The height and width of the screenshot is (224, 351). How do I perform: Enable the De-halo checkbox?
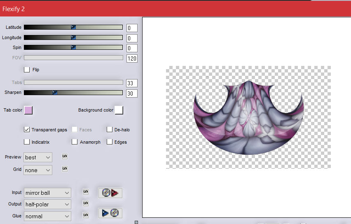(110, 130)
